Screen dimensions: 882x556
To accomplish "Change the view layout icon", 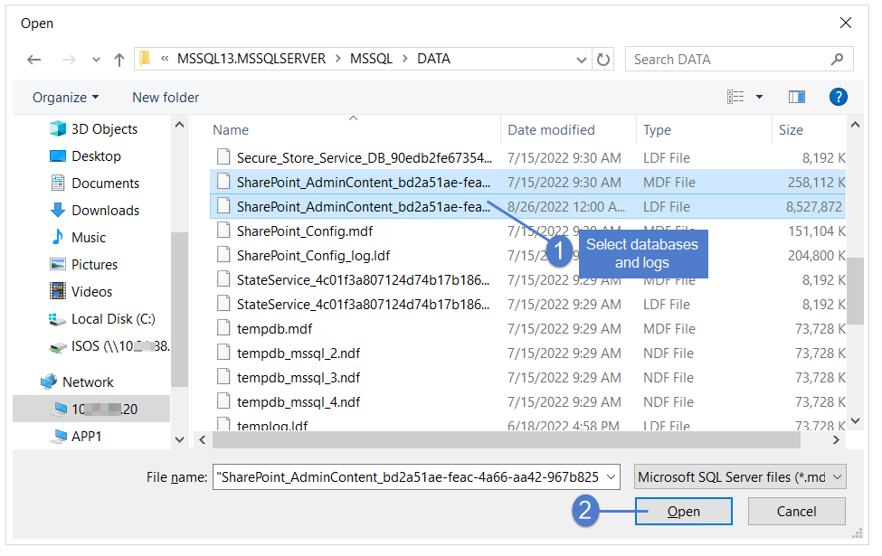I will click(x=735, y=97).
